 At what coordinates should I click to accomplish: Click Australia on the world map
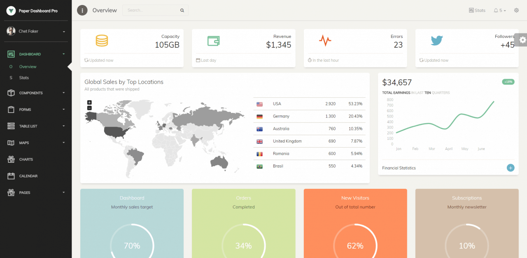[x=219, y=162]
